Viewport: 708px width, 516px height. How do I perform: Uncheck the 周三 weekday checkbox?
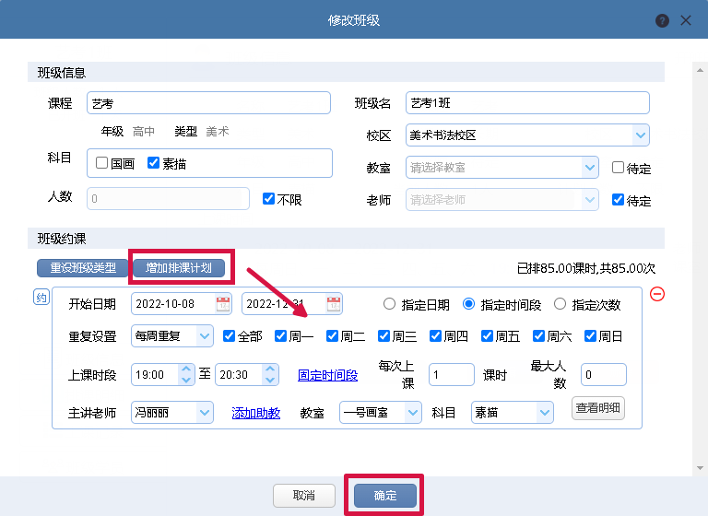(383, 336)
